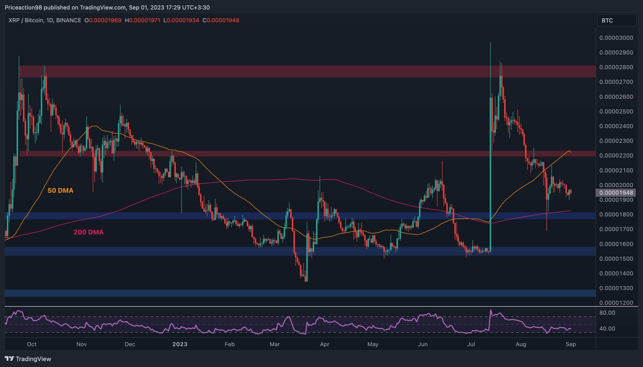This screenshot has width=643, height=367.
Task: Click the RSI 80.00 level label
Action: coord(607,313)
